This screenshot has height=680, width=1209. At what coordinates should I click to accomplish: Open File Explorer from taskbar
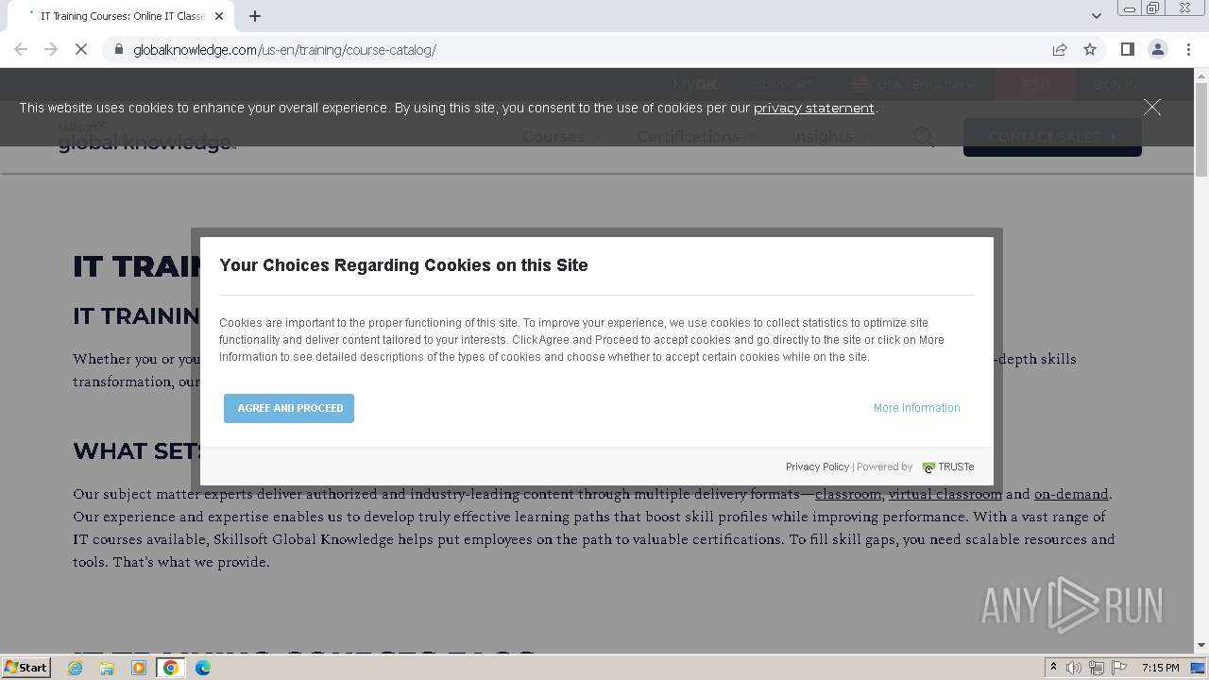tap(107, 668)
